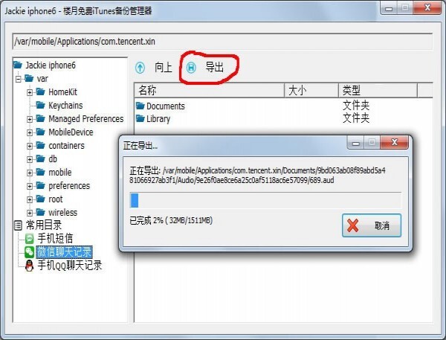The height and width of the screenshot is (340, 446).
Task: Expand the HomeKit folder node
Action: click(30, 92)
